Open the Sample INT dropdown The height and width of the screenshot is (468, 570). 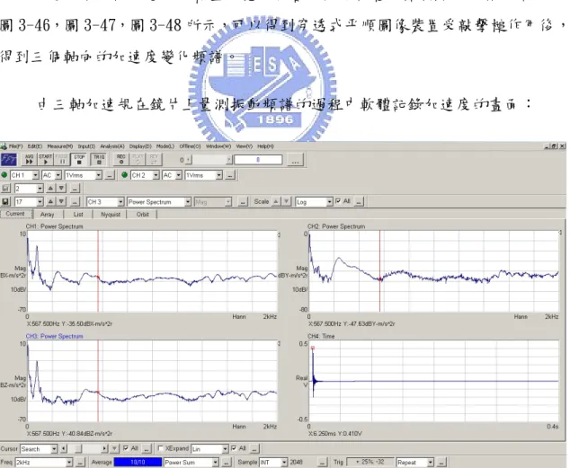[284, 463]
